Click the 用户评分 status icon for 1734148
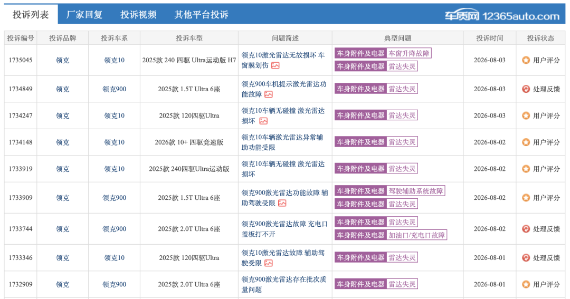Image resolution: width=570 pixels, height=299 pixels. 526,142
